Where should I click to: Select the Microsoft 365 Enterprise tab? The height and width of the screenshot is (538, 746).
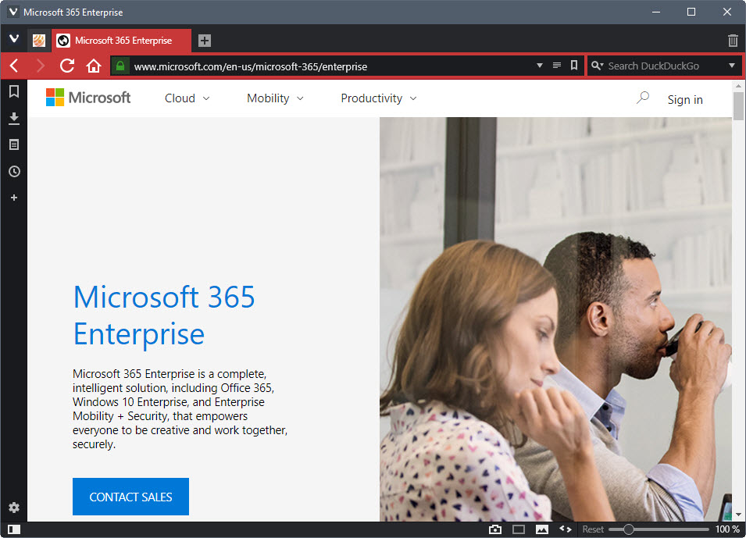click(x=122, y=41)
